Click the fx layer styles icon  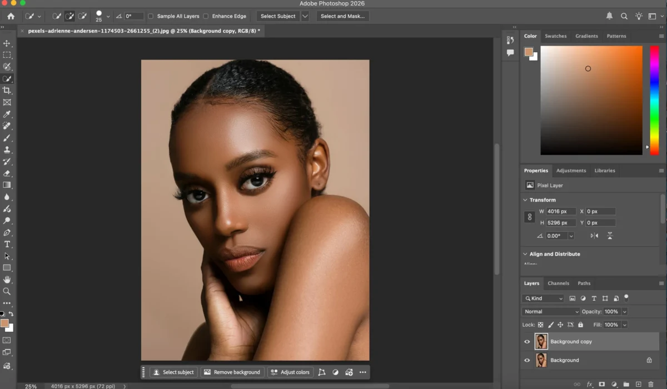[x=589, y=383]
